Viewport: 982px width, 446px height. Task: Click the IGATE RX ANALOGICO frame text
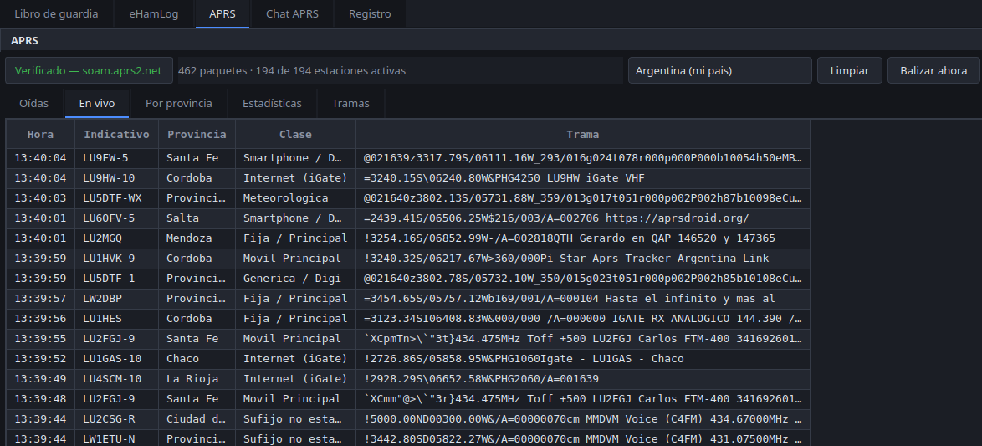click(582, 318)
